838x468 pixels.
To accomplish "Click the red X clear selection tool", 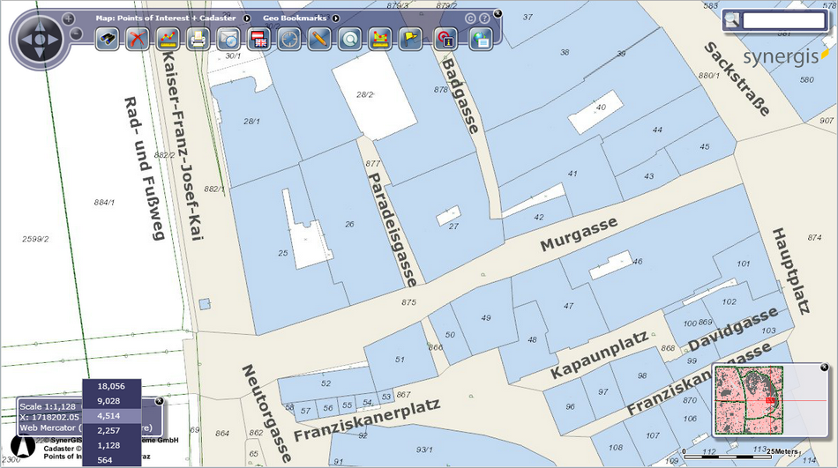I will 137,39.
